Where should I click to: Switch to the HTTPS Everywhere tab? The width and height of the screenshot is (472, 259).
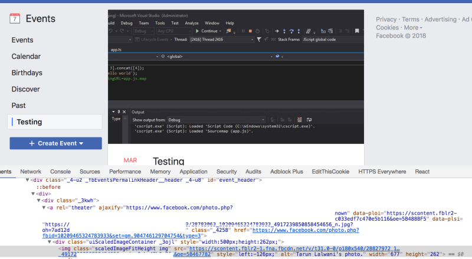tap(382, 172)
